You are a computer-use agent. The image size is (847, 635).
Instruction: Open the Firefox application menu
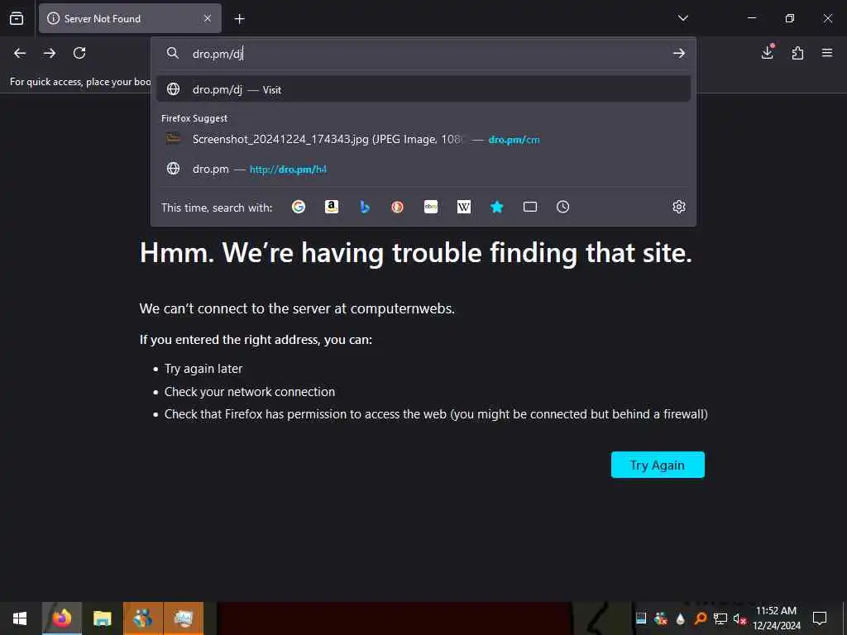[x=827, y=53]
